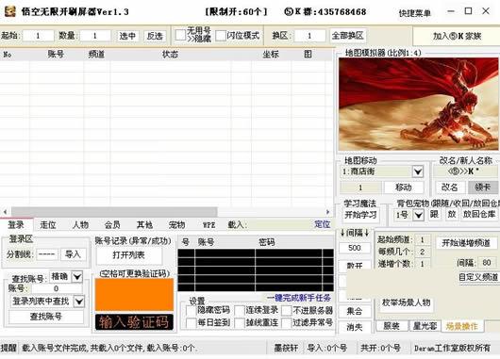Click the 放 pet release button
The height and width of the screenshot is (359, 500).
(x=452, y=215)
